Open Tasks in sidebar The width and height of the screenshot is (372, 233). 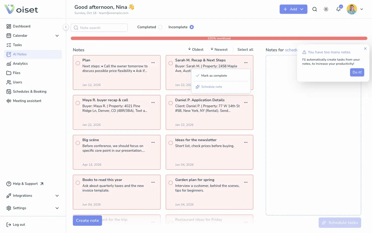click(33, 45)
